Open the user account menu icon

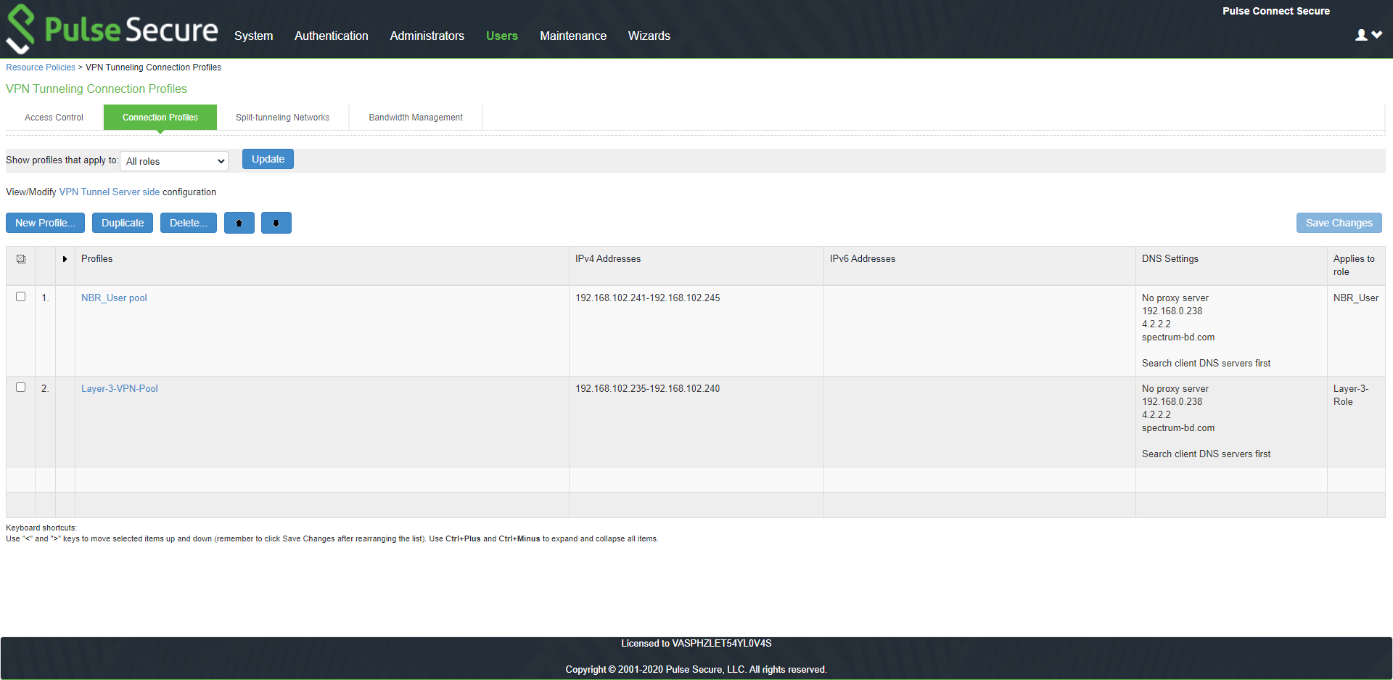click(1368, 35)
